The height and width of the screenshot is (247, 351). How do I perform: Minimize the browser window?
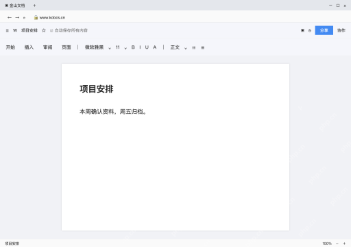pos(330,5)
